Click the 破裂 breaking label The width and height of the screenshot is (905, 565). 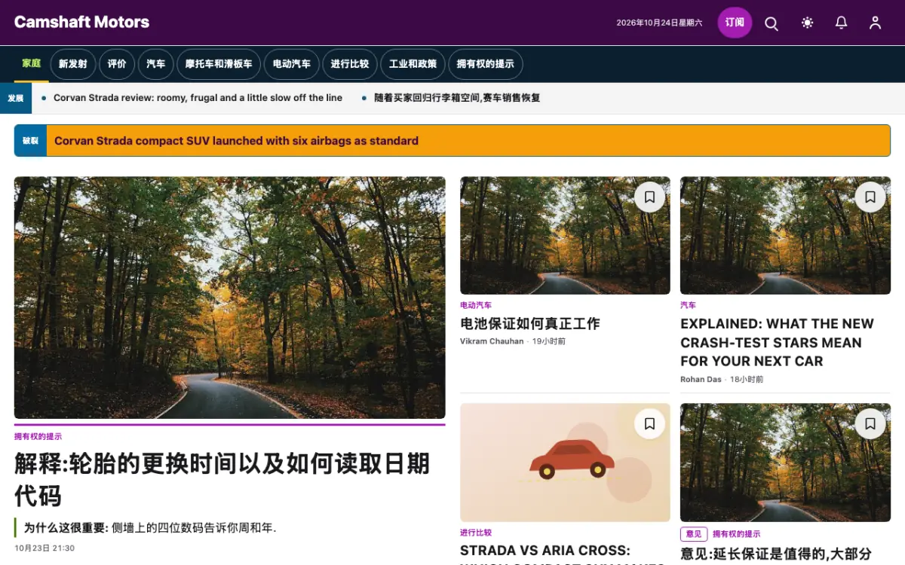pyautogui.click(x=30, y=141)
